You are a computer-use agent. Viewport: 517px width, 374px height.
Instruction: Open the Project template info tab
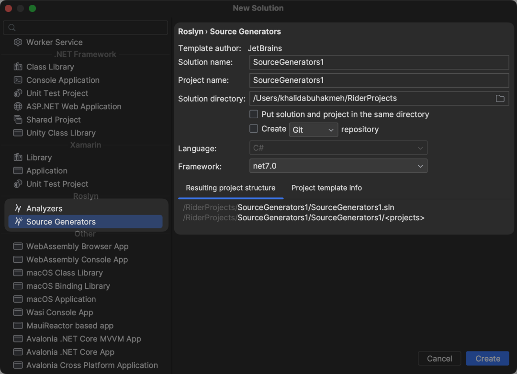tap(326, 188)
